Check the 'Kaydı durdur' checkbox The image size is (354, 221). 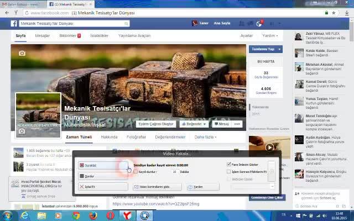(x=136, y=172)
